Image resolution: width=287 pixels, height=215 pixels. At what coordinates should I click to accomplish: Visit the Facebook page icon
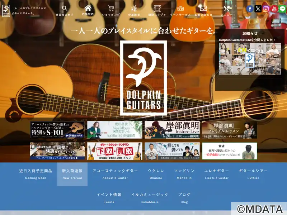(250, 9)
